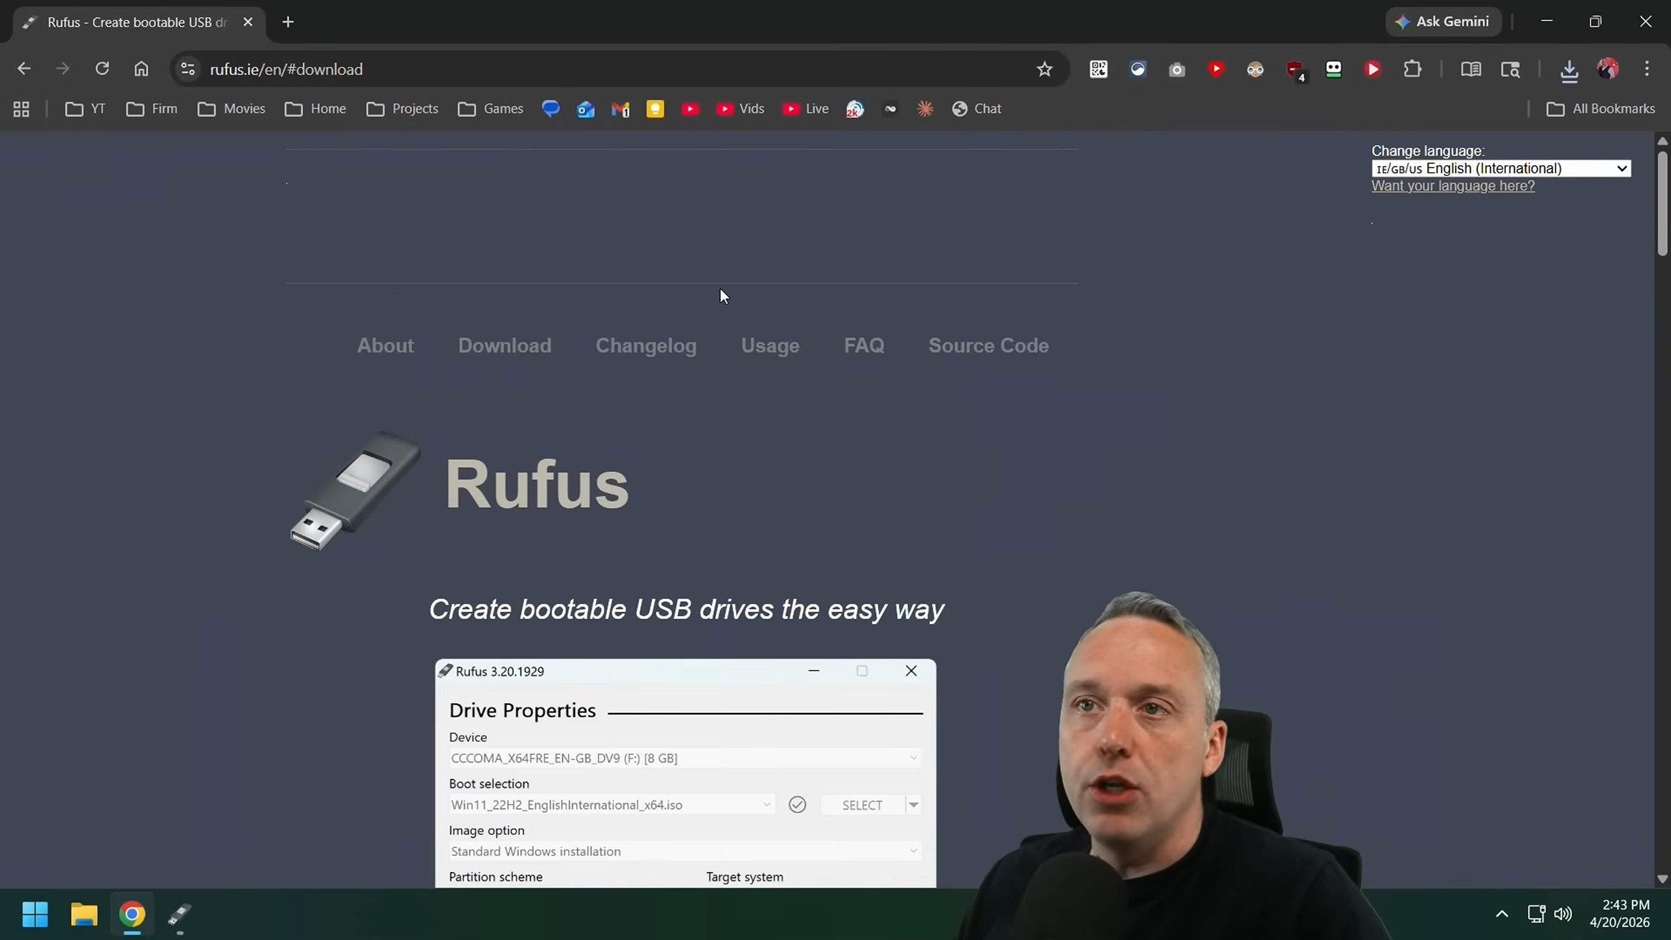Open the Games bookmarks folder
Viewport: 1671px width, 940px height.
coord(491,109)
